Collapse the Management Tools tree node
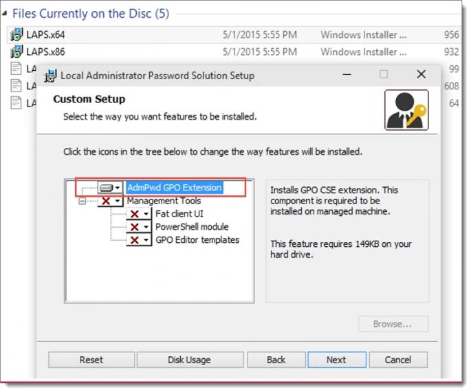 [x=82, y=201]
